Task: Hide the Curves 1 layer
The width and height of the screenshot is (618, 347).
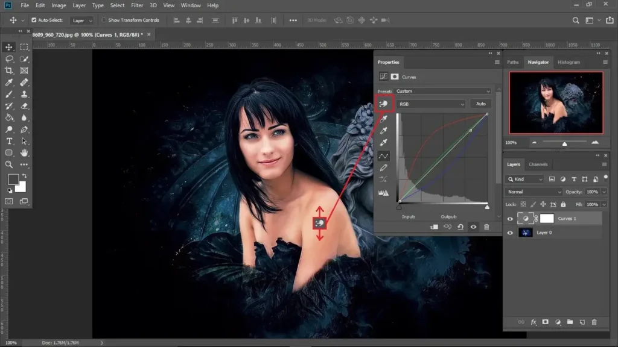Action: tap(510, 219)
